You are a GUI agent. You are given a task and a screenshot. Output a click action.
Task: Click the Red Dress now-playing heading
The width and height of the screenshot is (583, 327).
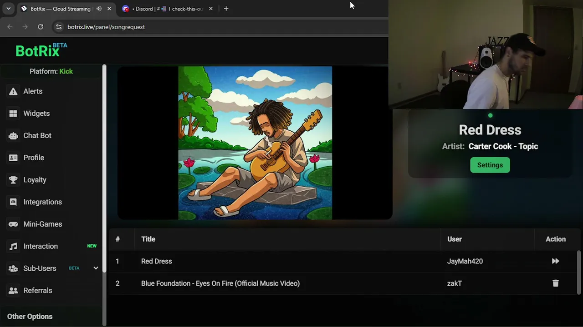pyautogui.click(x=490, y=130)
